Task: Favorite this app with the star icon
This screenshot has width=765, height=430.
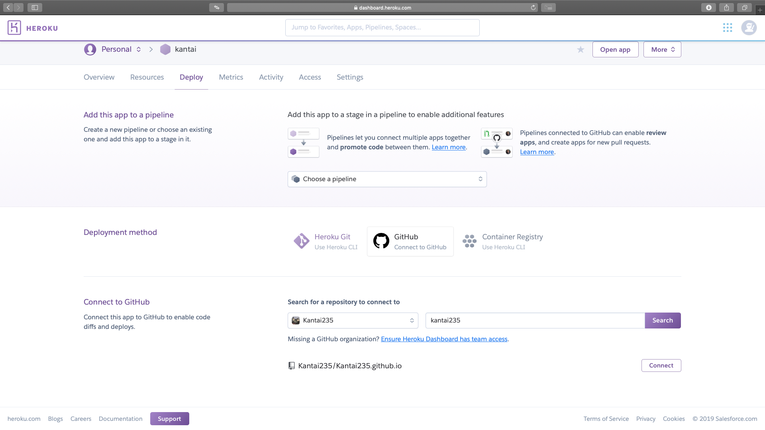Action: 581,49
